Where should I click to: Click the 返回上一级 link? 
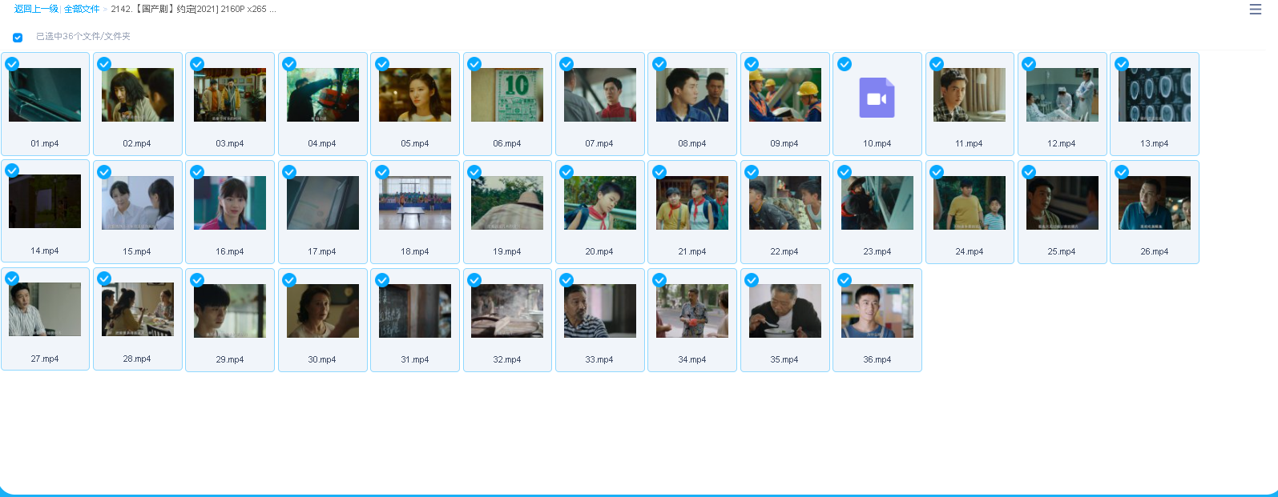36,9
